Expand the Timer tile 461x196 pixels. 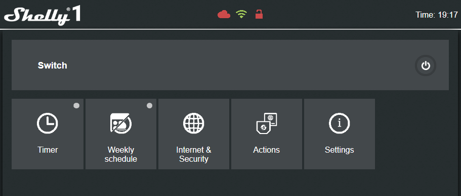point(48,134)
